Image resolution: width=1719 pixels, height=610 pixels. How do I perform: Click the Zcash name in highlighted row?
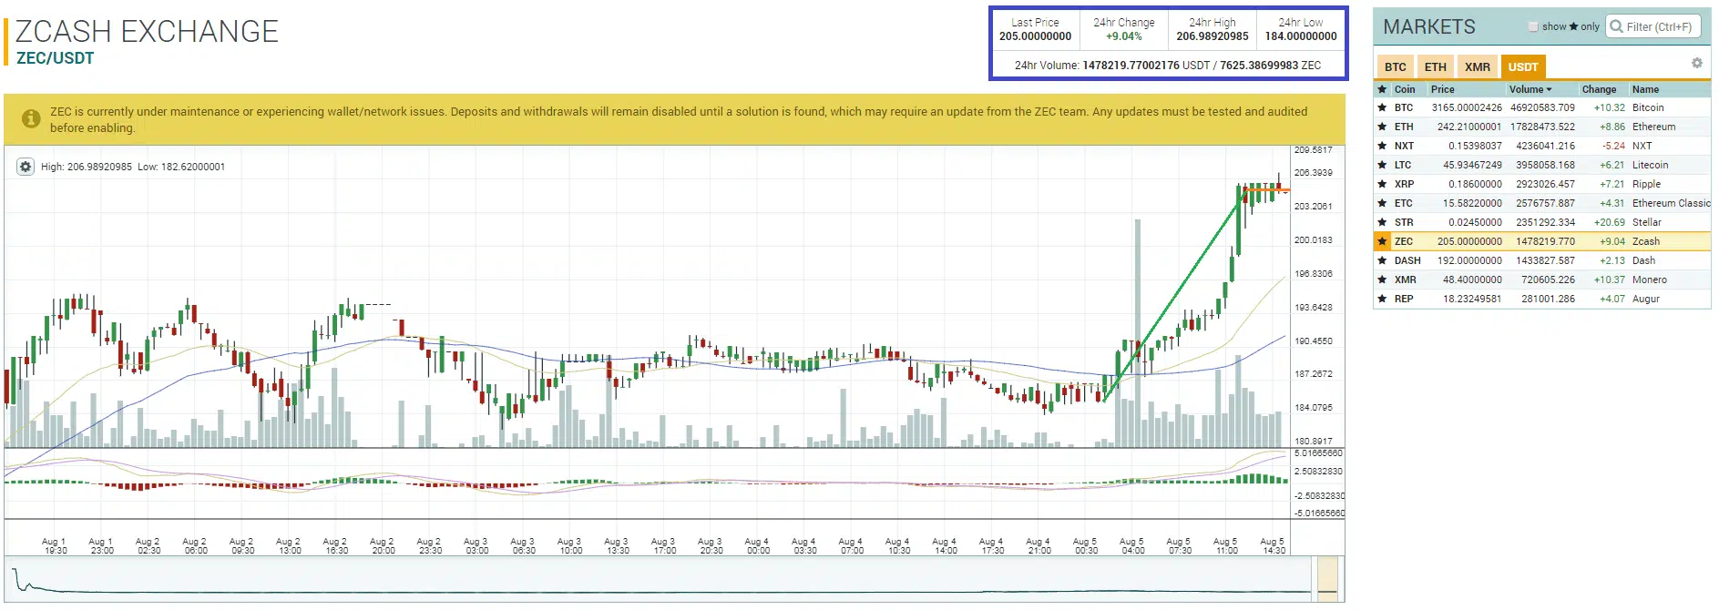coord(1645,241)
